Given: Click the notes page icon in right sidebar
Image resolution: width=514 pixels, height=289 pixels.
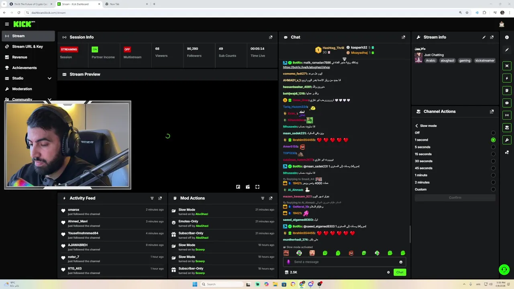Looking at the screenshot, I should (x=507, y=91).
